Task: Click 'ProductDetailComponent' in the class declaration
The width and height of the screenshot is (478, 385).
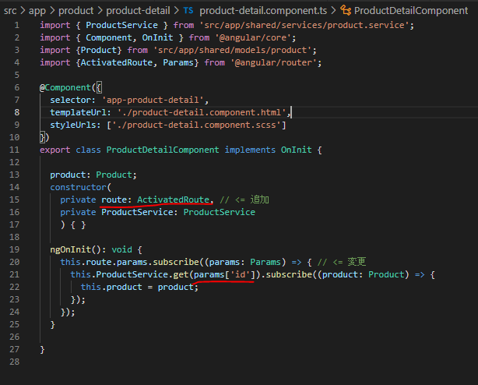Action: click(x=163, y=150)
